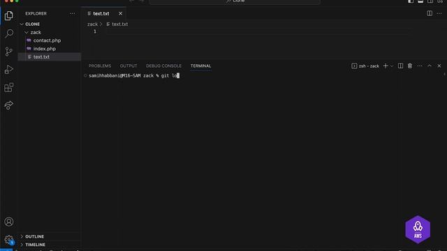Open editor more actions ellipsis
The image size is (447, 251).
tap(439, 13)
